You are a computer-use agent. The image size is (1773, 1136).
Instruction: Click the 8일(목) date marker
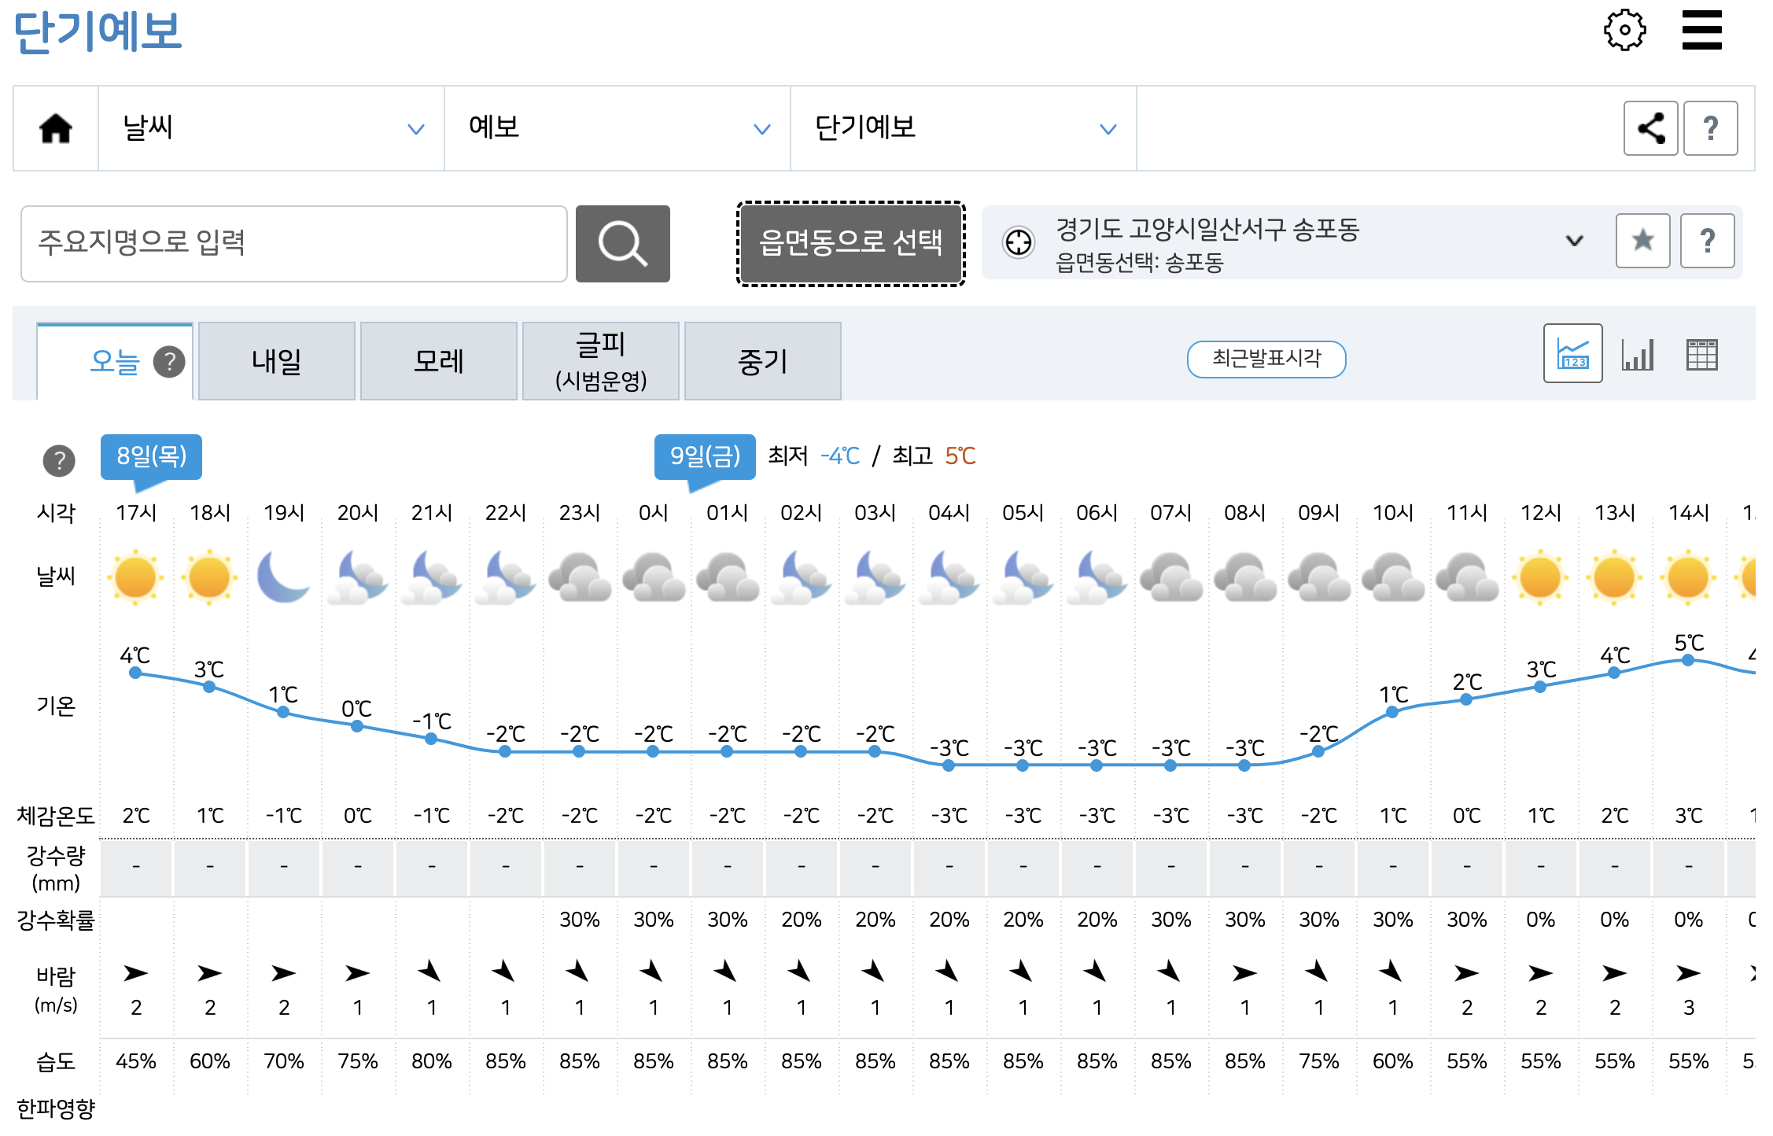151,456
